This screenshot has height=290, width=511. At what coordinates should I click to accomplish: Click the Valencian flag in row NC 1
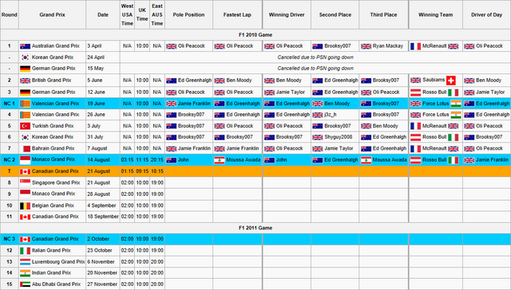(25, 104)
